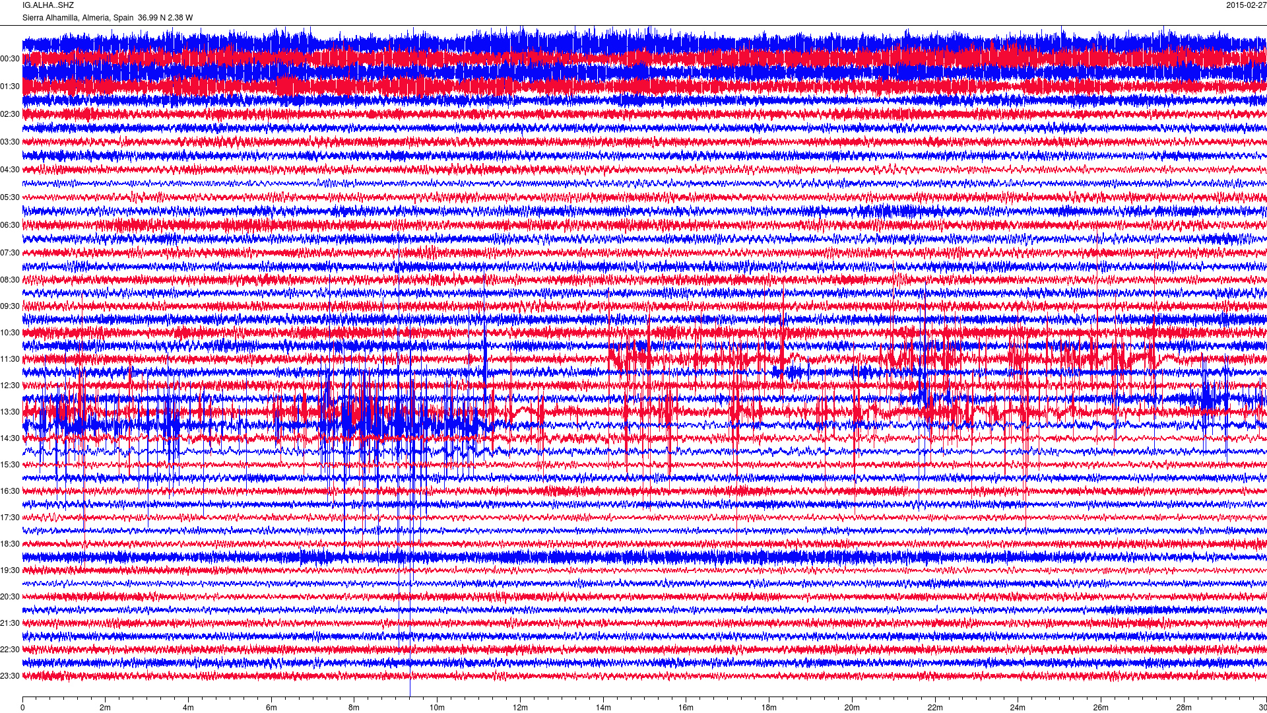
Task: Click the 17:30 time label
Action: (10, 518)
